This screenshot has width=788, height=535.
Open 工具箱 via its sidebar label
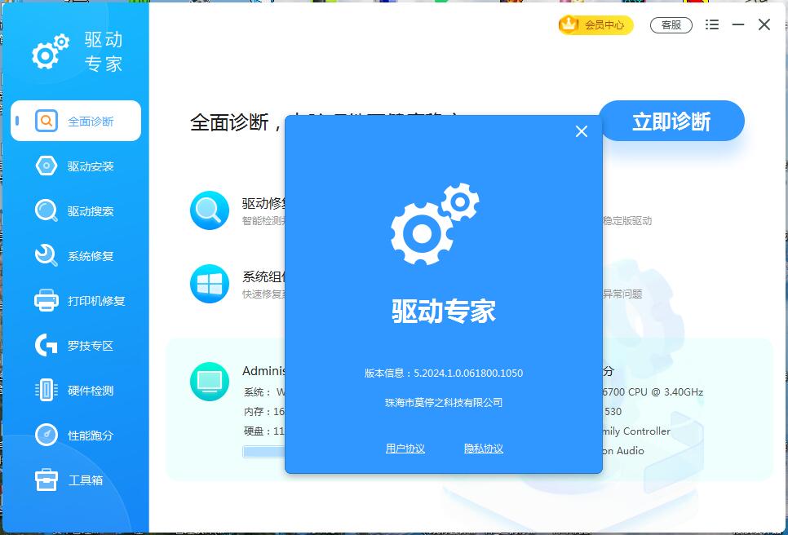(x=86, y=480)
